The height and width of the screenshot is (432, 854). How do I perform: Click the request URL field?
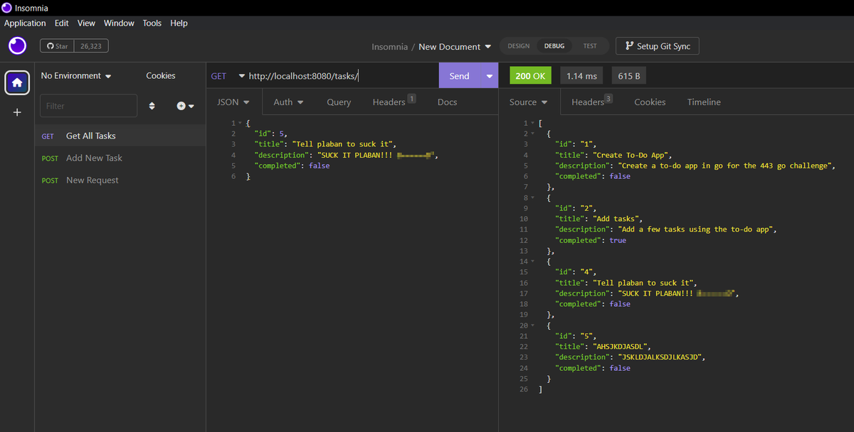pyautogui.click(x=342, y=76)
